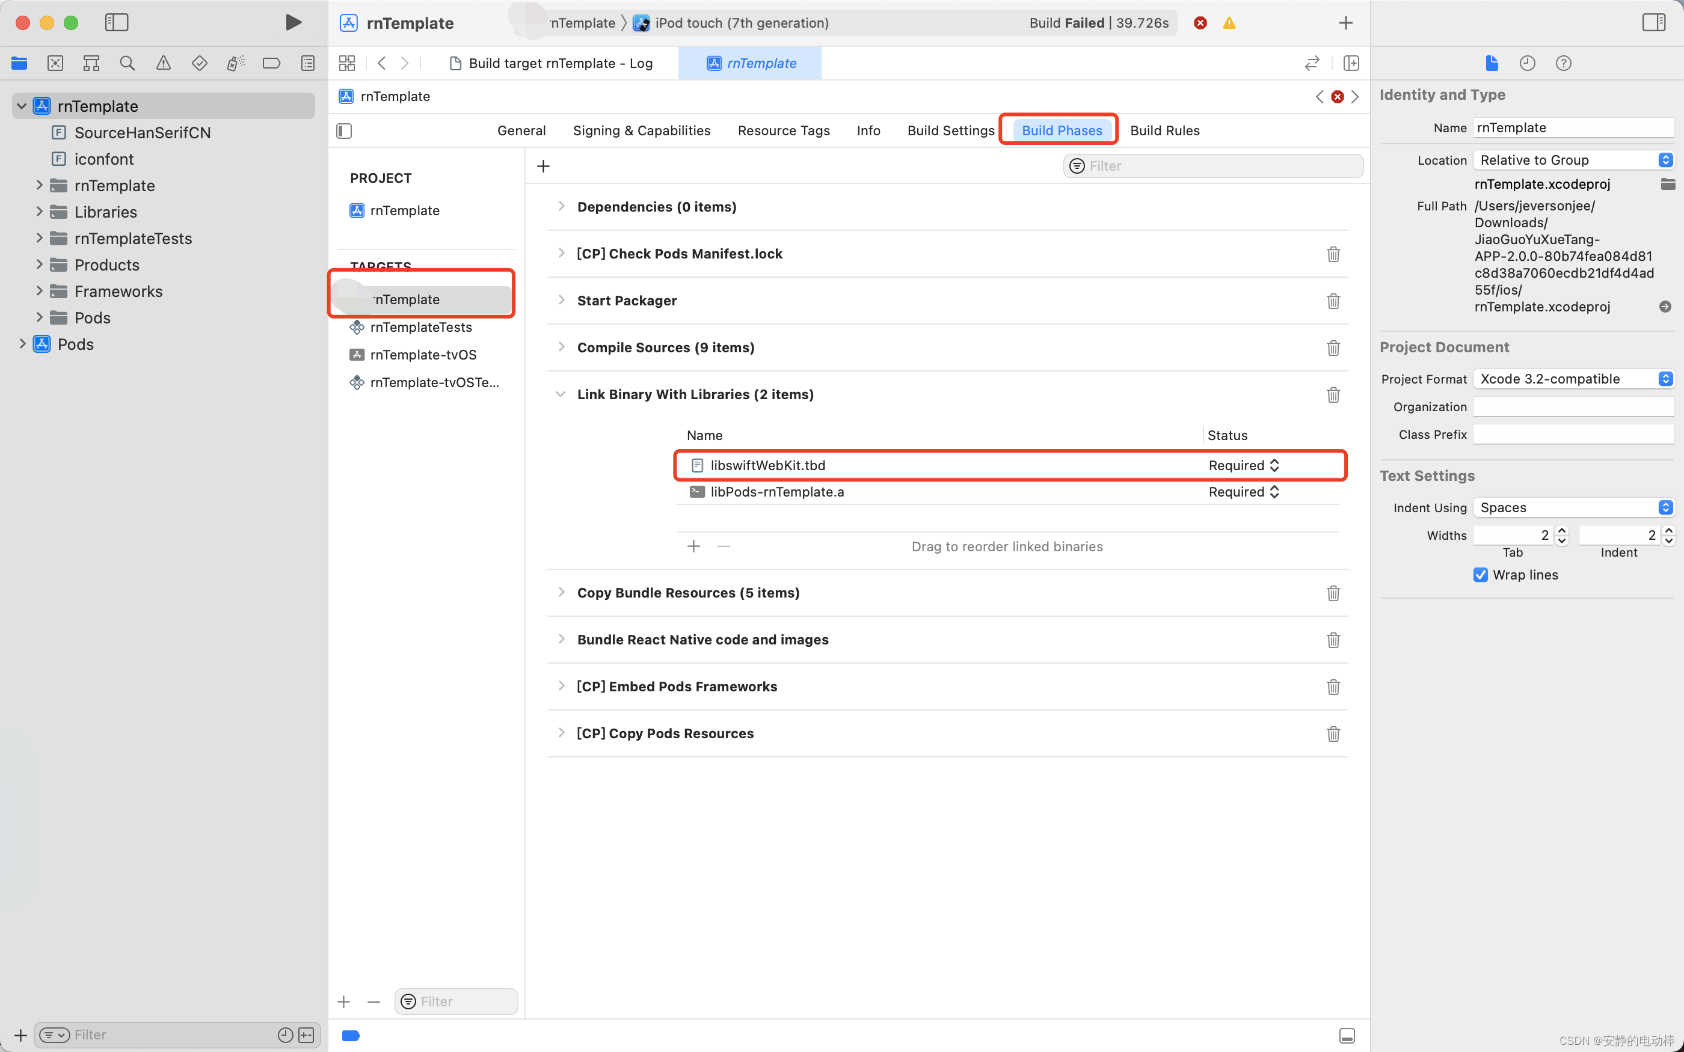Toggle the inspector panel on the right

[x=1653, y=23]
